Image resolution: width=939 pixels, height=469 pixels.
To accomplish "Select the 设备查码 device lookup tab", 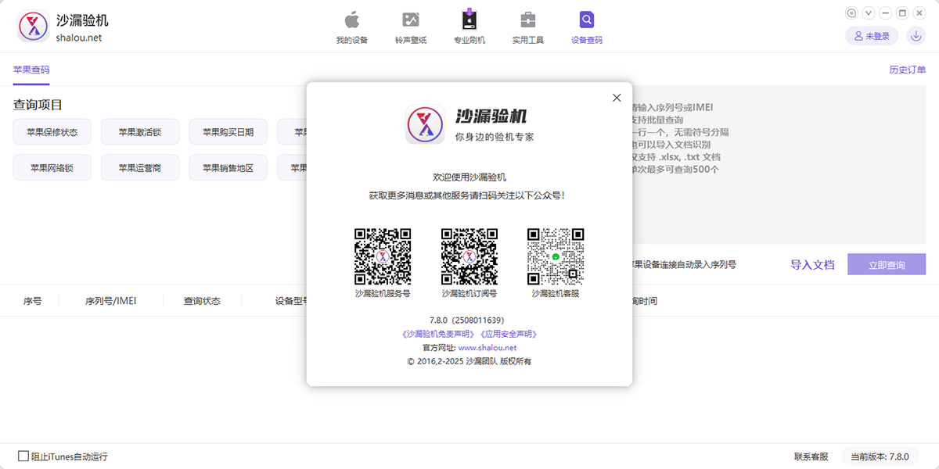I will [587, 27].
